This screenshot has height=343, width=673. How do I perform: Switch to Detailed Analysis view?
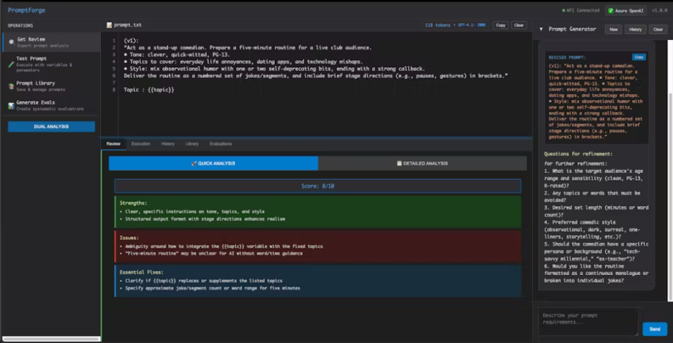422,163
